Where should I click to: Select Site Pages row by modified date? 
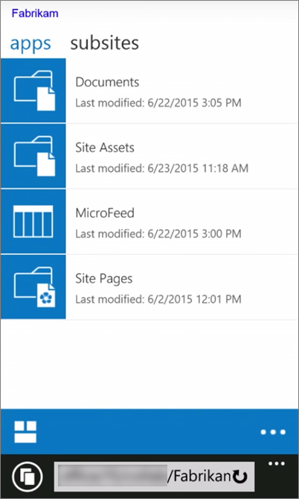pyautogui.click(x=158, y=299)
